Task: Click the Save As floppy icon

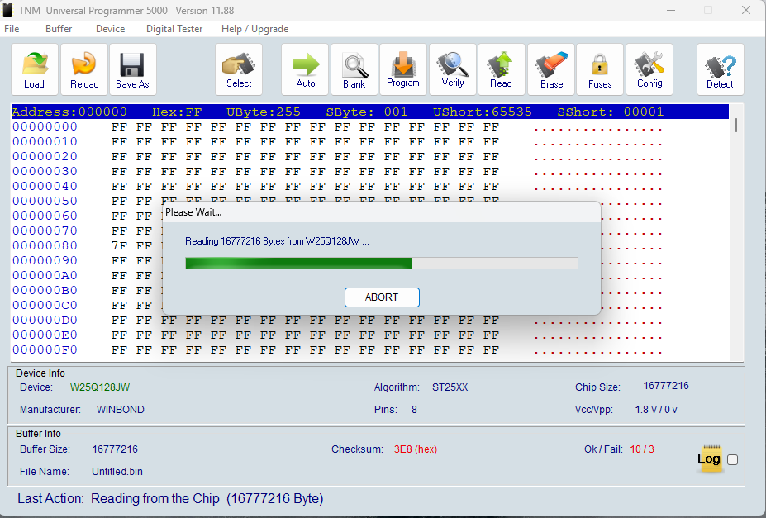Action: [133, 69]
